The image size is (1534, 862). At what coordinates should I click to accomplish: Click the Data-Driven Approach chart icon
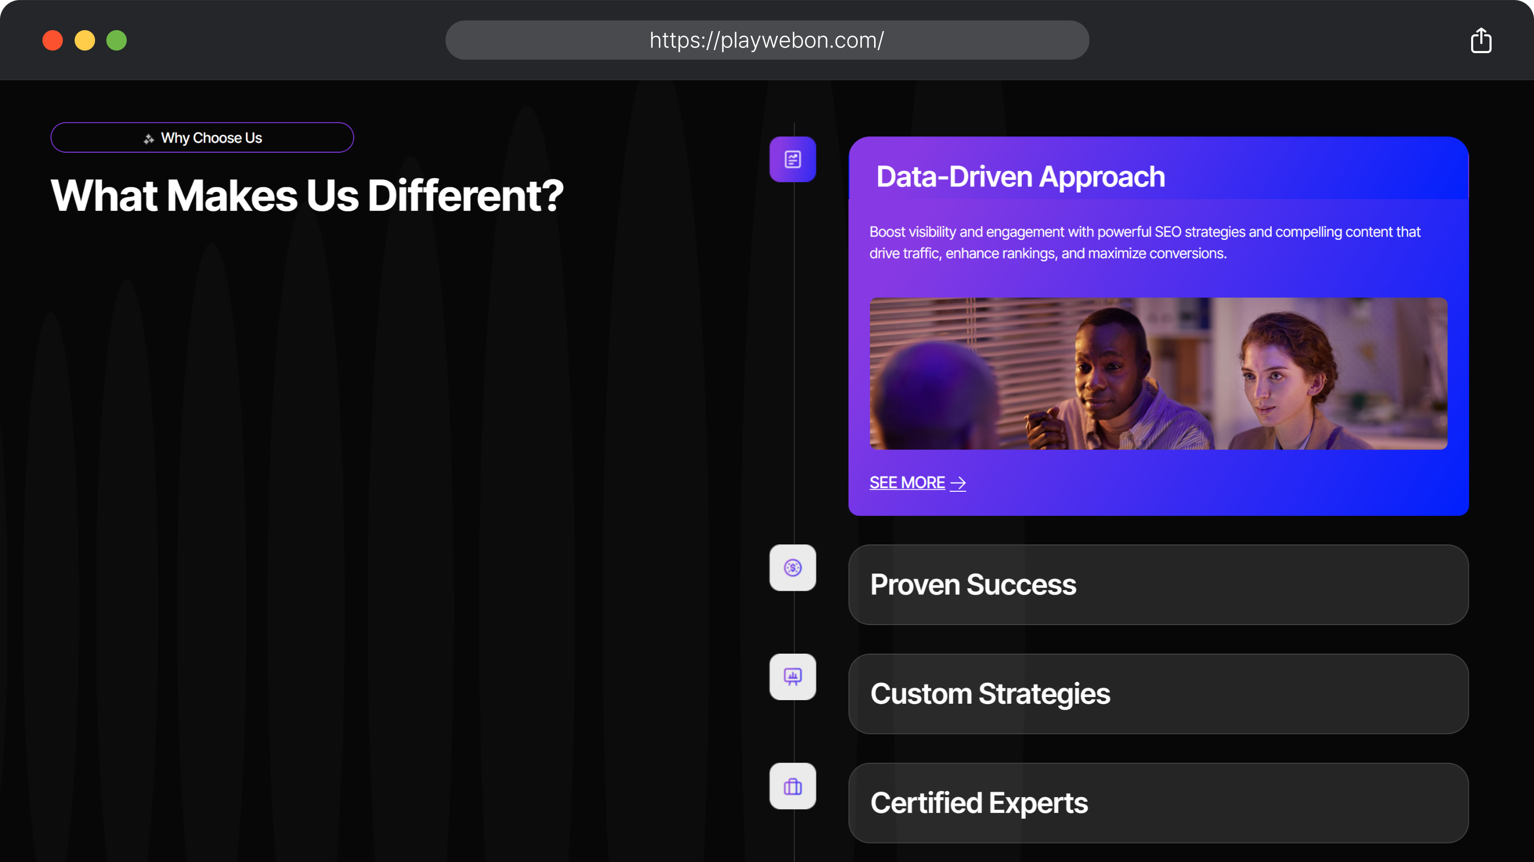pos(793,159)
